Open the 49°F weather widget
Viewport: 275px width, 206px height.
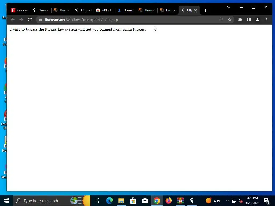point(213,201)
